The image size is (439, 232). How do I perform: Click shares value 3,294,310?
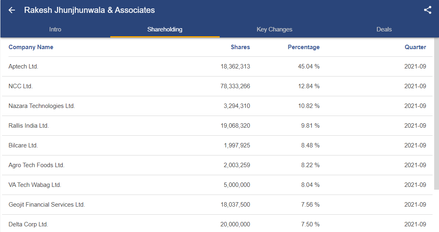coord(237,106)
